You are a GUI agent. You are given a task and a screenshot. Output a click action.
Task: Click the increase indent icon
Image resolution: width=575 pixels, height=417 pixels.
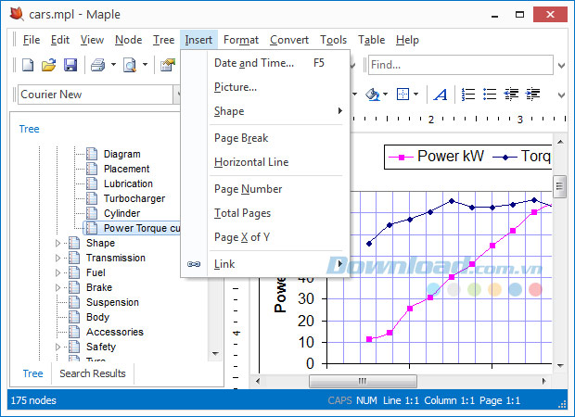click(x=532, y=95)
